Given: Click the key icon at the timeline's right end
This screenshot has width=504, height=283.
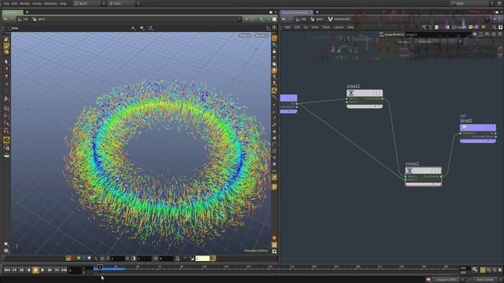Looking at the screenshot, I should coord(475,270).
